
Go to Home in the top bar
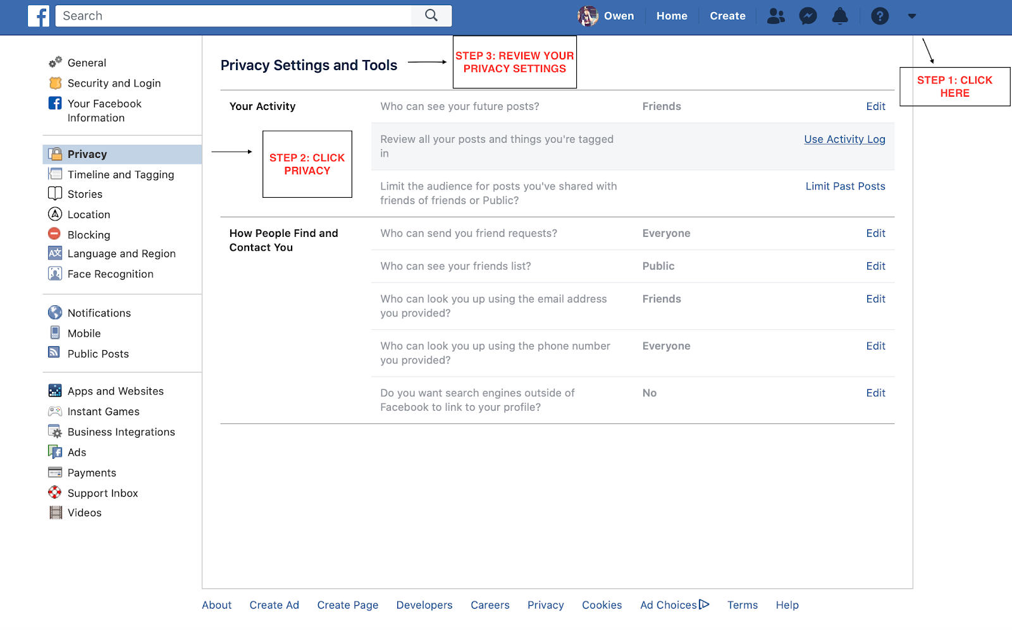[x=672, y=16]
